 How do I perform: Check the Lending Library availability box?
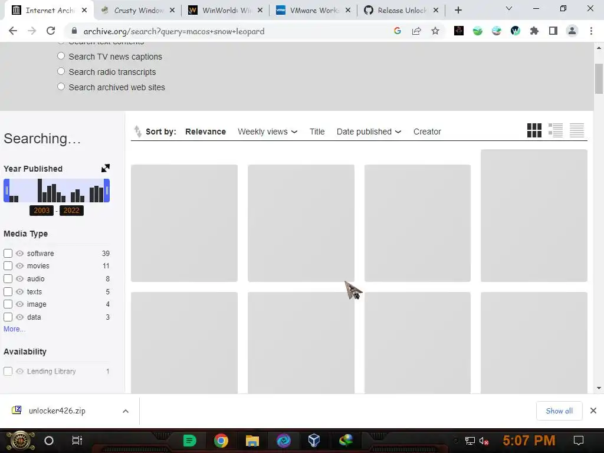8,372
